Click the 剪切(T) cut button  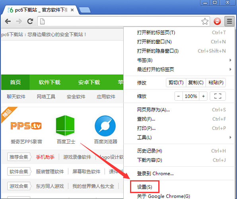pos(176,83)
